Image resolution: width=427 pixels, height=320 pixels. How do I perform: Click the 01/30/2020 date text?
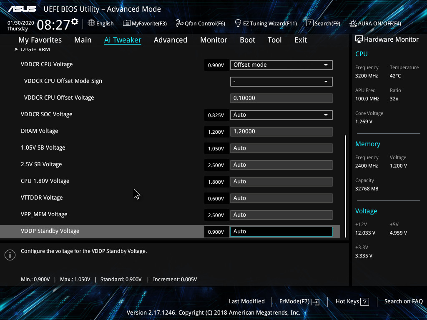coord(21,23)
